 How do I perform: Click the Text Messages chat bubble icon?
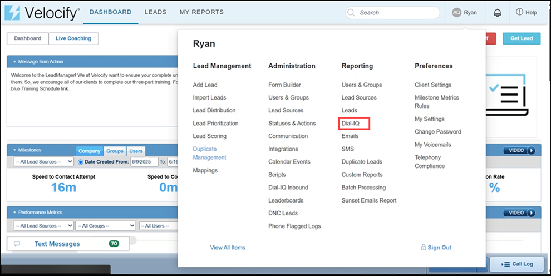coord(17,244)
